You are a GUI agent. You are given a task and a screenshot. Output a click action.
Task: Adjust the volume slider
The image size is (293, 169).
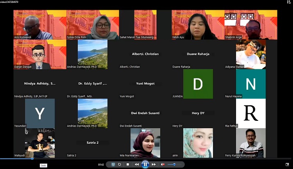(x=174, y=165)
